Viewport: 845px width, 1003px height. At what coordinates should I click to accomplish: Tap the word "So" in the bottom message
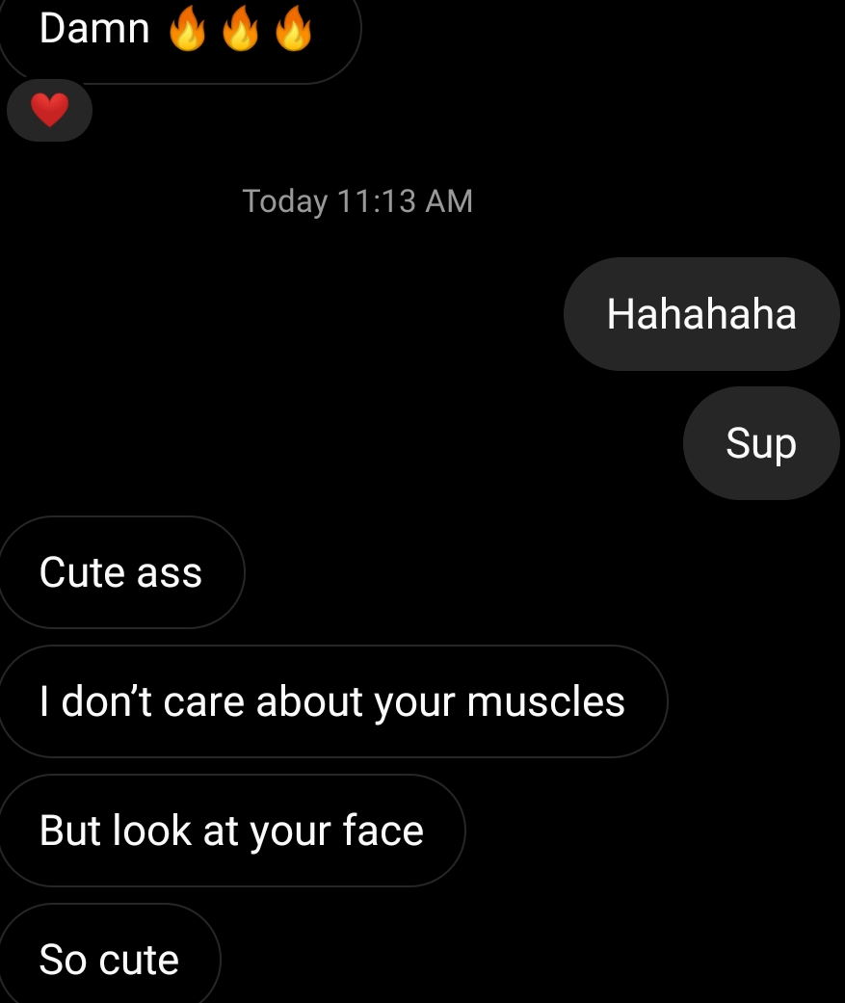point(63,960)
